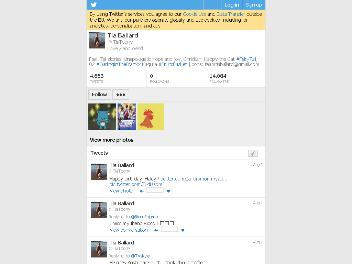
Task: Open avatar on the @TVsKyle reply tweet
Action: tap(99, 249)
